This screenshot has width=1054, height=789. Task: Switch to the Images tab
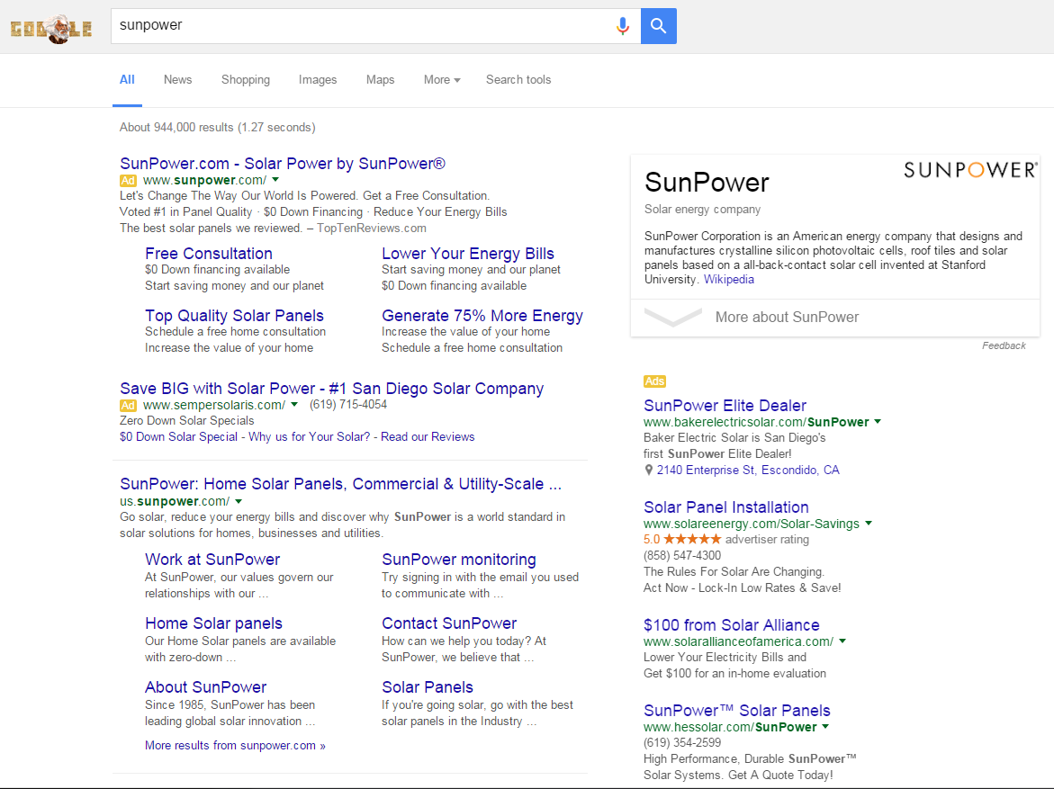[x=318, y=80]
